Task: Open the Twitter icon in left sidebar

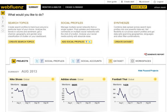Action: point(3,17)
